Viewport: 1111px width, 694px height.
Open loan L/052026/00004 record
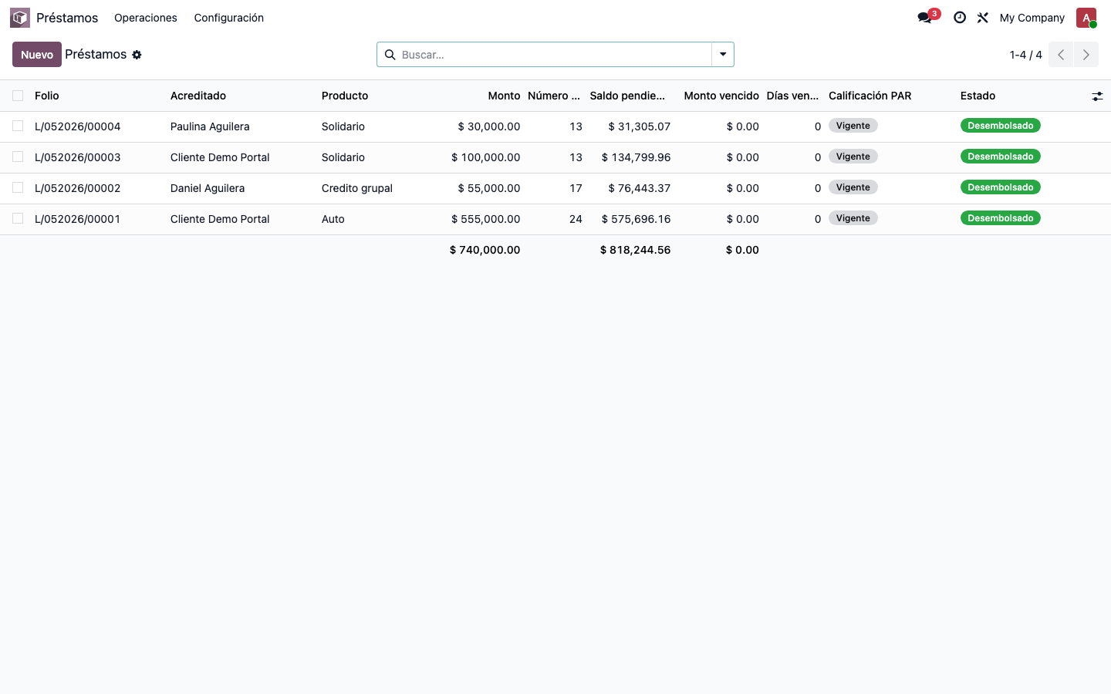pos(78,126)
